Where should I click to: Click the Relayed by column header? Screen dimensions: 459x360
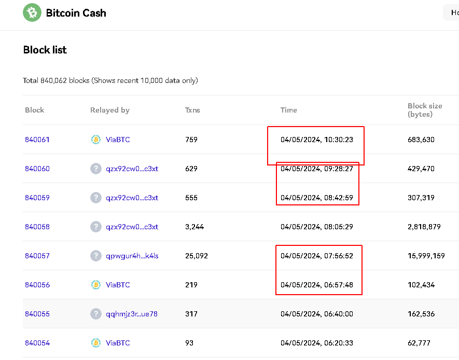110,110
